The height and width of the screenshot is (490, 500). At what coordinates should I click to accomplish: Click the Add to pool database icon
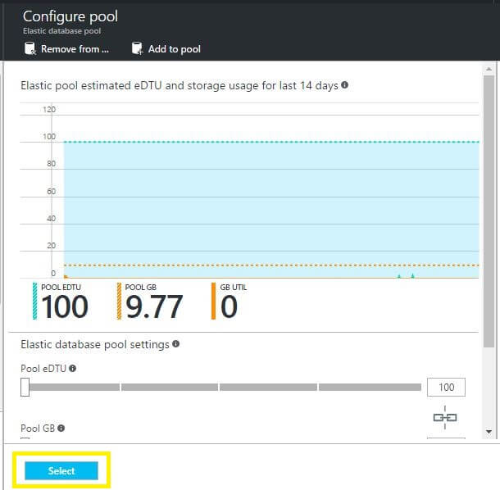click(137, 49)
